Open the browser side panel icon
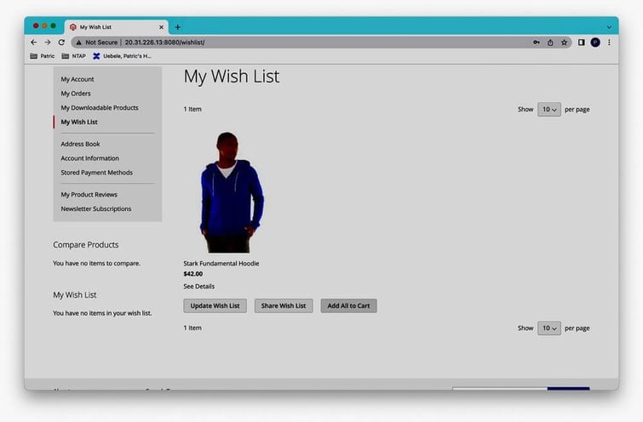The height and width of the screenshot is (422, 643). [x=582, y=42]
